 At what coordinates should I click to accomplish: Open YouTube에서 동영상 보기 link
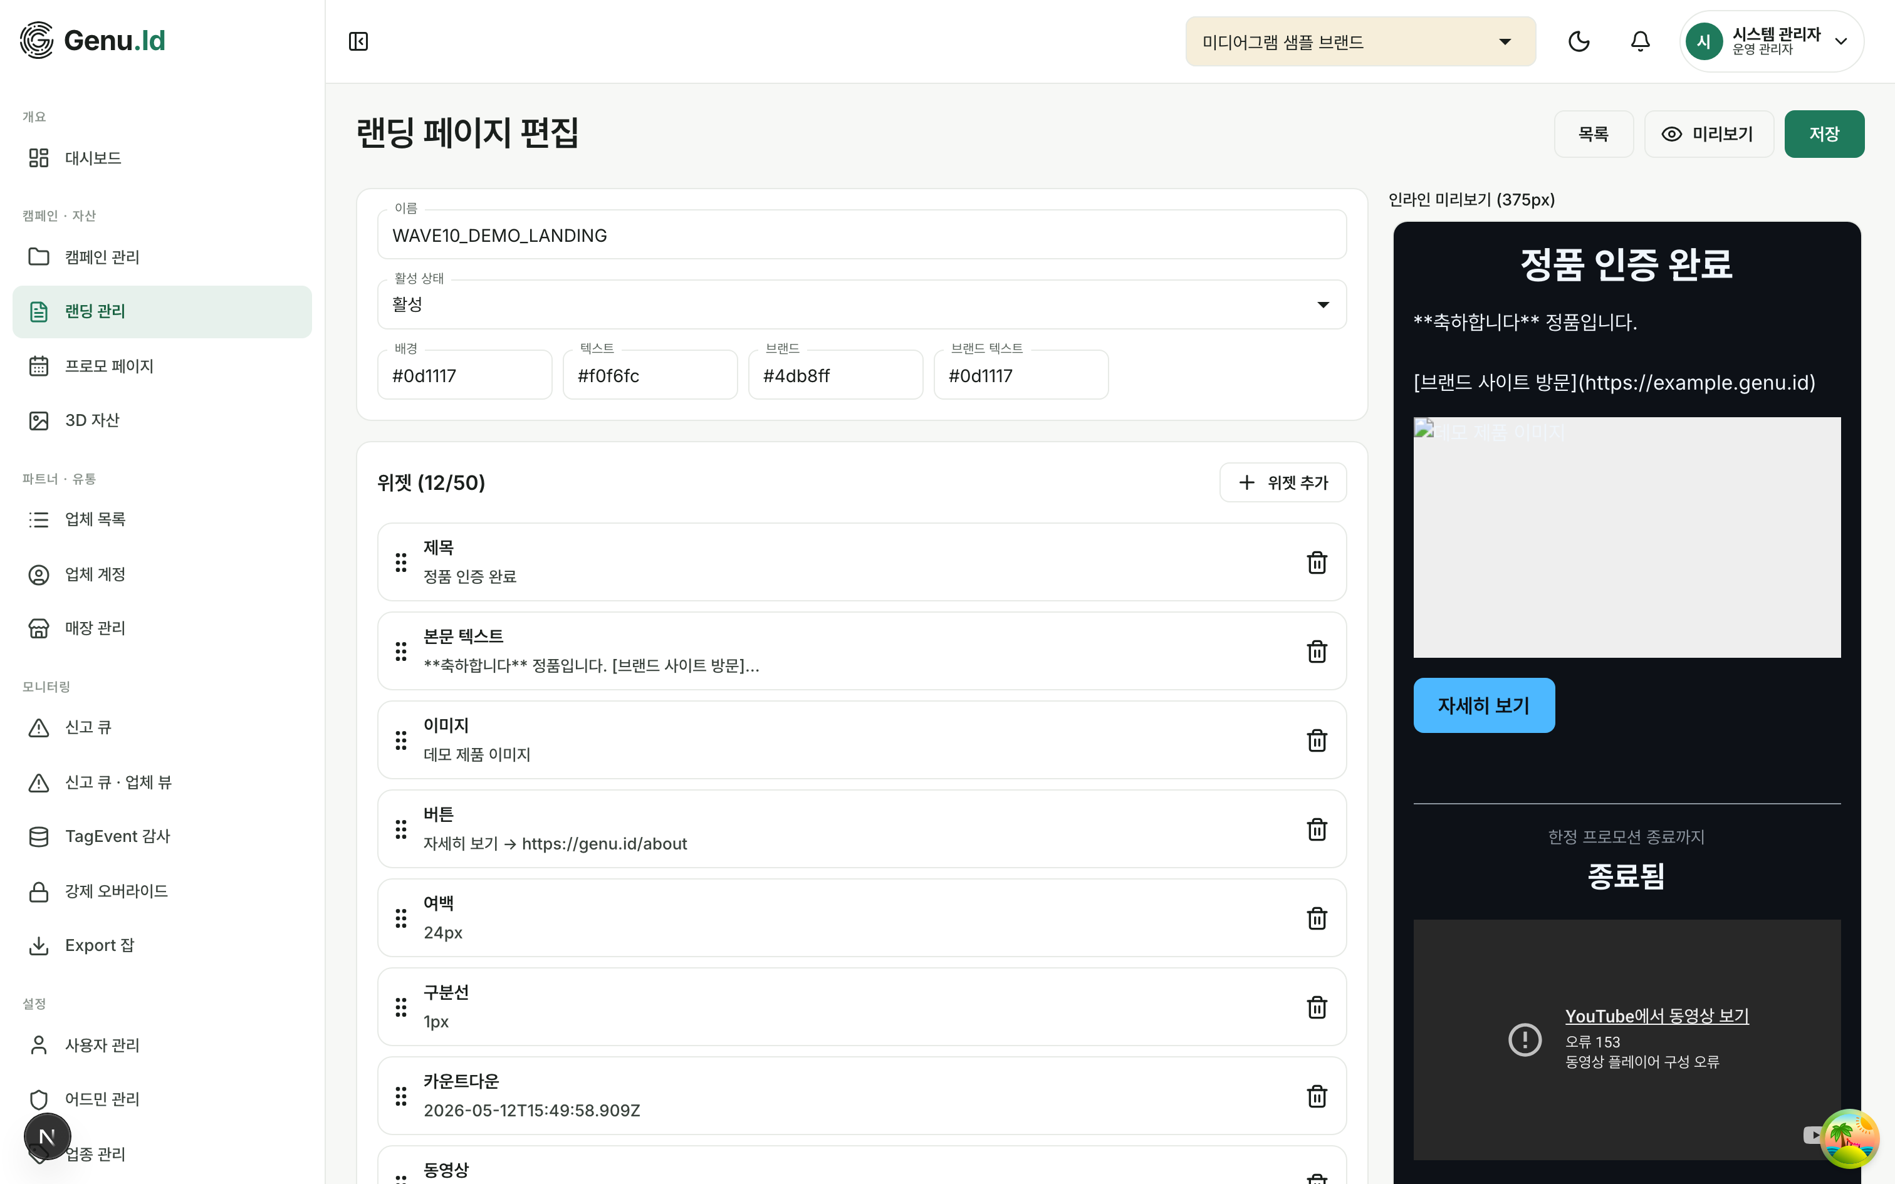tap(1656, 1016)
